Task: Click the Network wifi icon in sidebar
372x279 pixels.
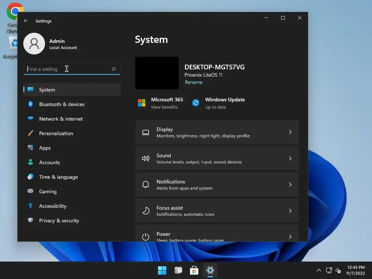Action: coord(31,118)
